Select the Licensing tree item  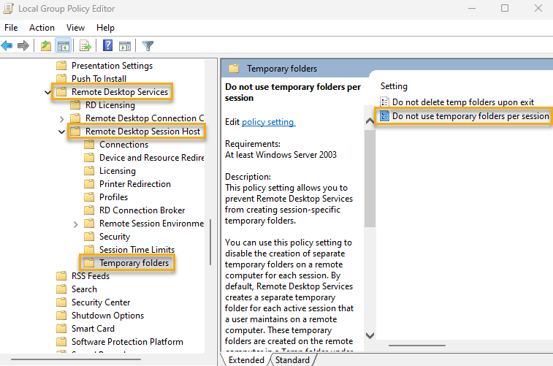pyautogui.click(x=118, y=171)
